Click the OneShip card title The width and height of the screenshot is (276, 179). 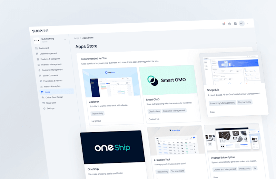(93, 169)
